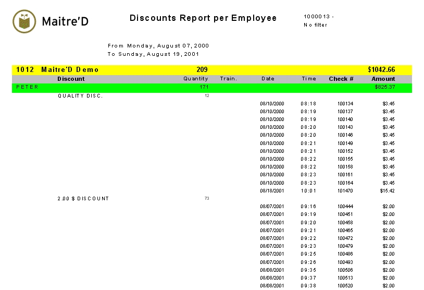Click the No filter text
This screenshot has width=424, height=290.
[315, 25]
